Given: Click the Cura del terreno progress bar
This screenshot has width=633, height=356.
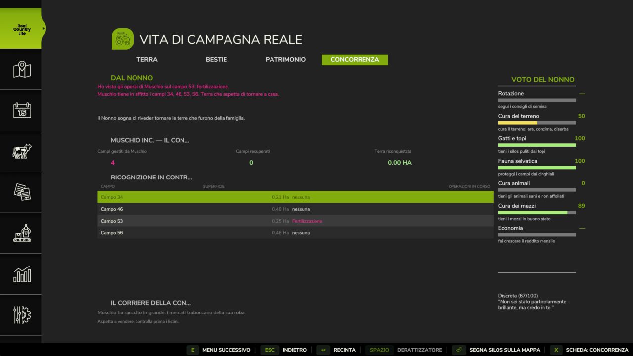Looking at the screenshot, I should pos(537,123).
